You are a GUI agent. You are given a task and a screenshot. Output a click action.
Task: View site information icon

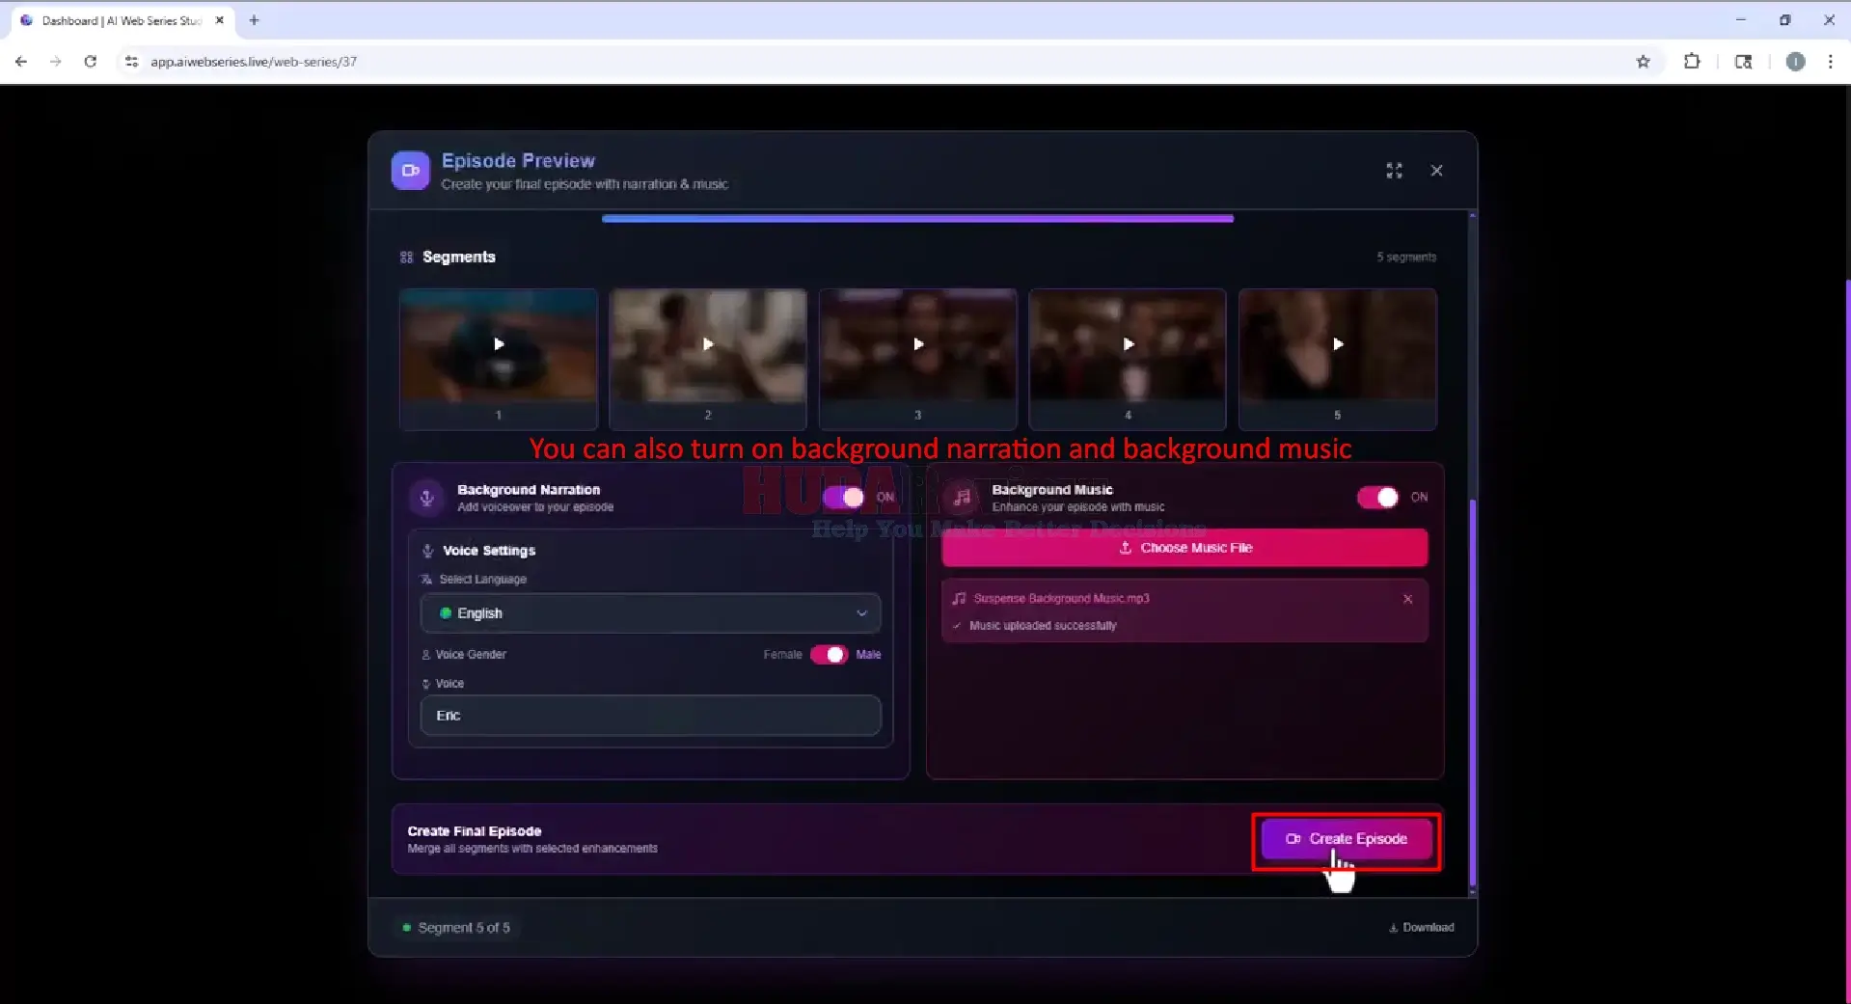[x=131, y=62]
